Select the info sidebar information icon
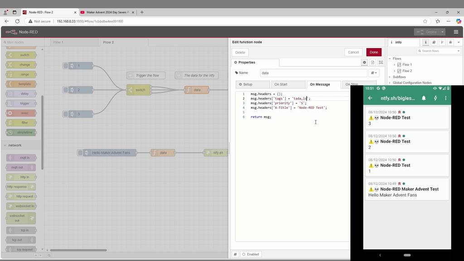Image resolution: width=464 pixels, height=261 pixels. coord(425,42)
